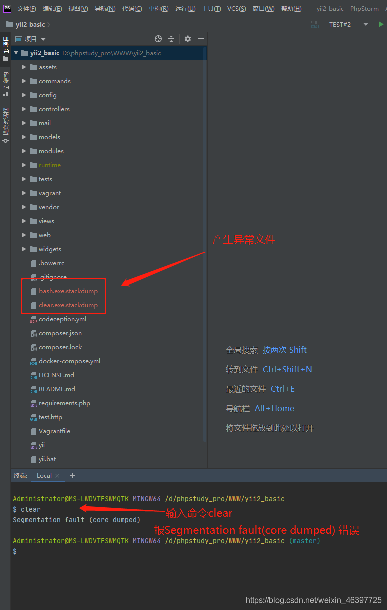Click the composer.lock file icon
Viewport: 387px width, 610px height.
(33, 347)
